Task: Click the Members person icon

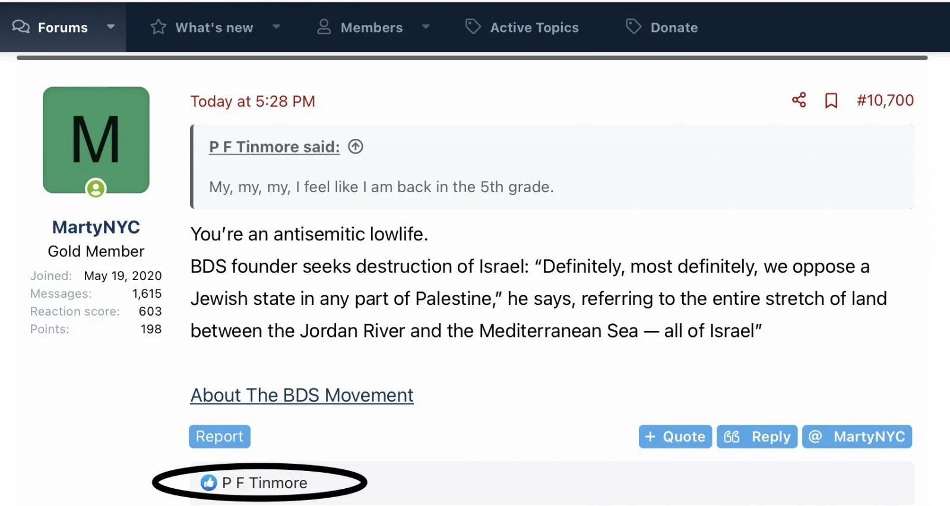Action: coord(324,27)
